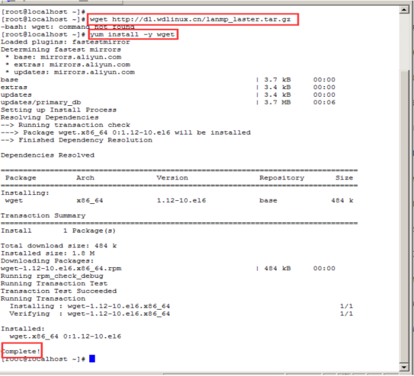414x376 pixels.
Task: Click the 'Version' column header
Action: tap(172, 178)
